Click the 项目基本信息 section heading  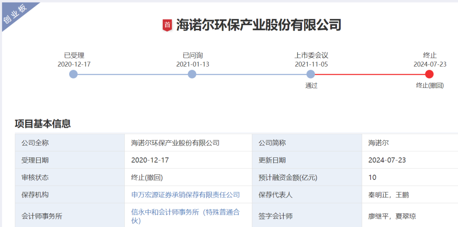pos(43,123)
